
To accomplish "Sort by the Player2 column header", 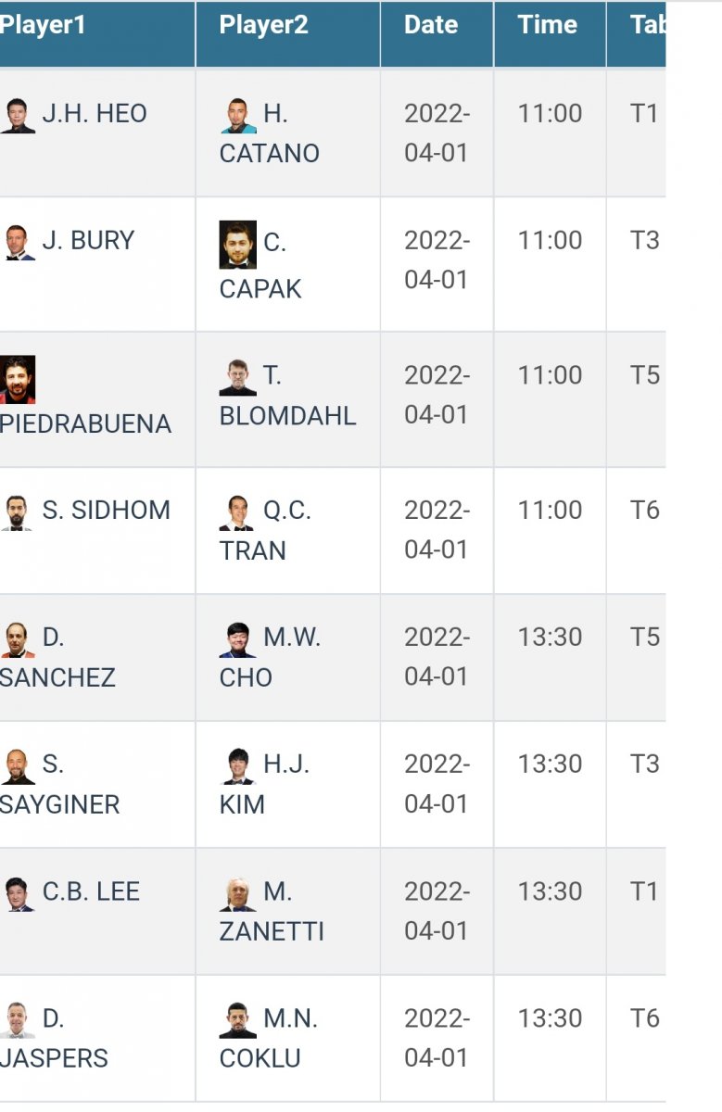I will coord(263,25).
